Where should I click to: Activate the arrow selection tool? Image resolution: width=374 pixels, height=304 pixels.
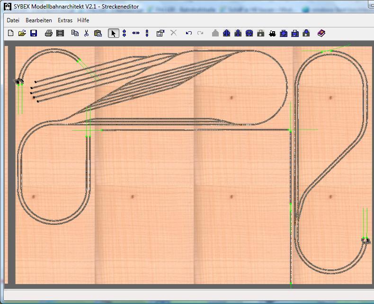pos(113,33)
